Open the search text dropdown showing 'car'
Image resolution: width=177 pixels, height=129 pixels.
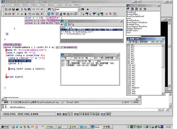coord(79,9)
